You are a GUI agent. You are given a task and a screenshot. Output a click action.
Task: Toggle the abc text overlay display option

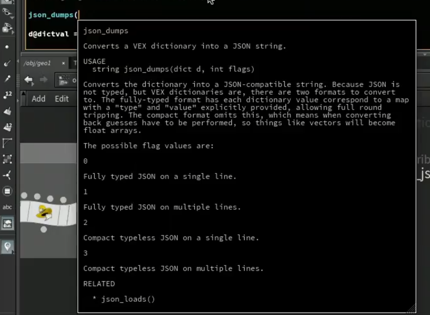point(7,207)
